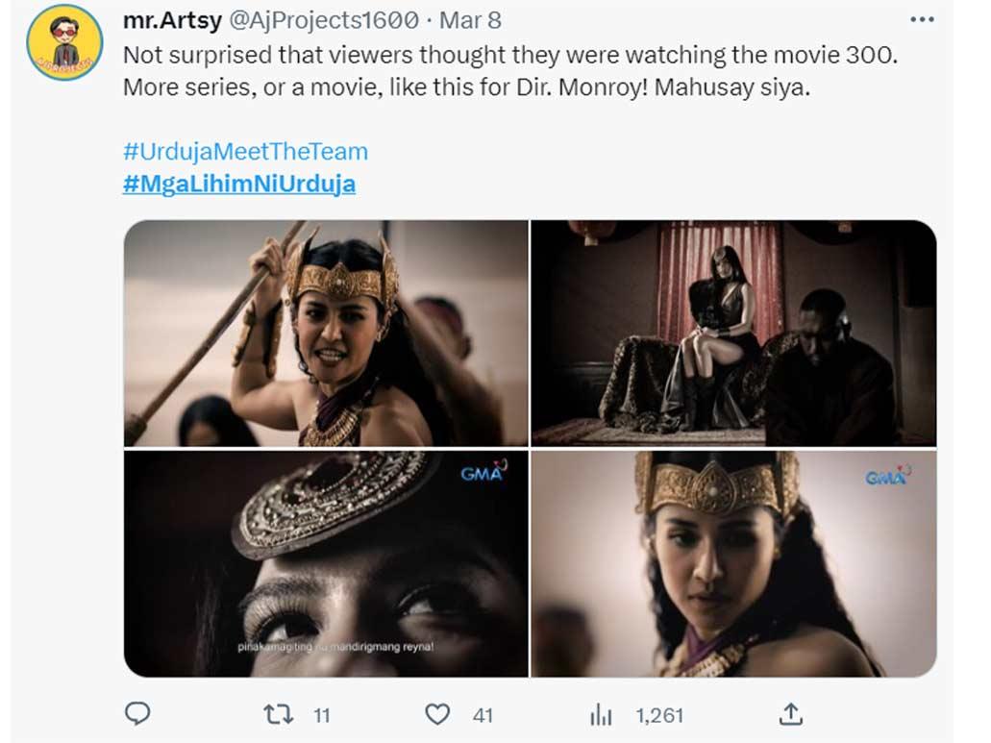Click the like count of 41
The height and width of the screenshot is (743, 991).
click(483, 714)
